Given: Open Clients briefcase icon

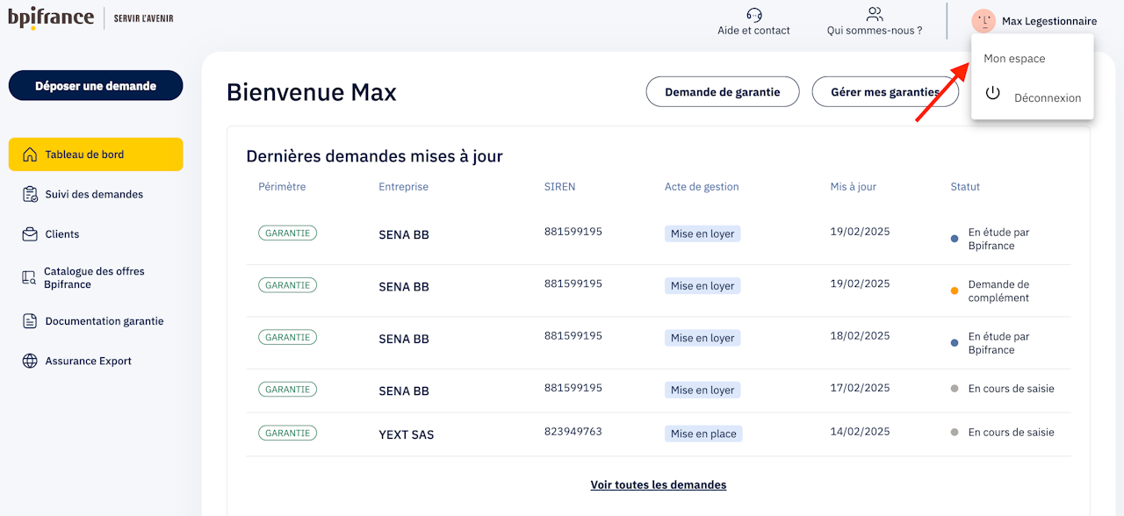Looking at the screenshot, I should click(x=30, y=234).
